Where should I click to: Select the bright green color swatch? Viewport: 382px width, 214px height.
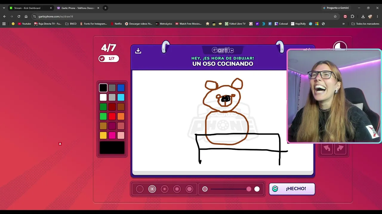(x=103, y=116)
